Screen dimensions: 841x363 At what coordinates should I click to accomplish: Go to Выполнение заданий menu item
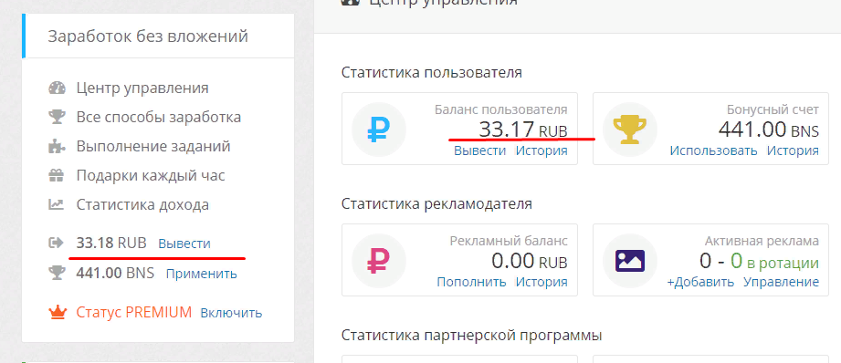(153, 146)
